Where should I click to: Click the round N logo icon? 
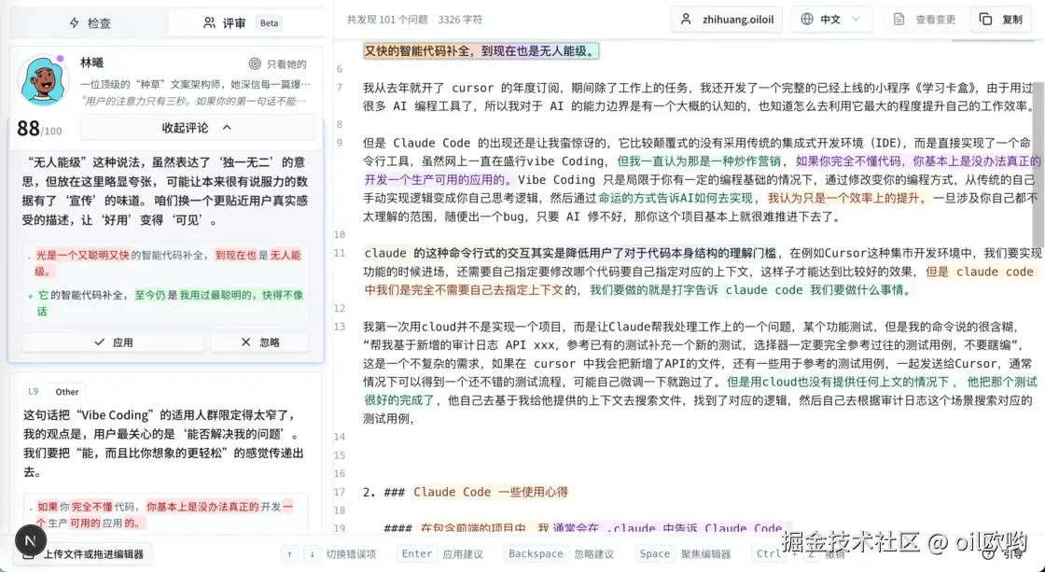tap(31, 540)
